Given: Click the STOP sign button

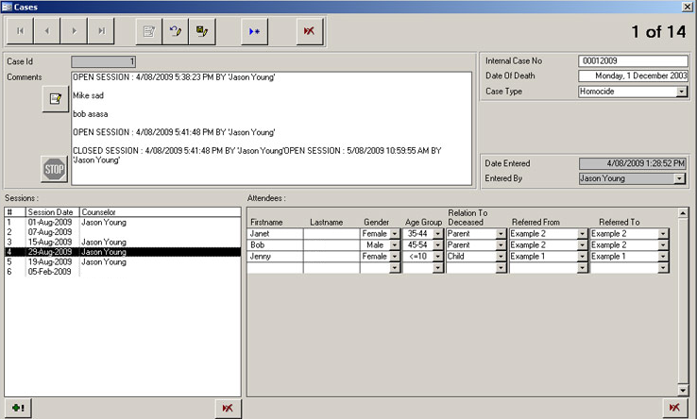Looking at the screenshot, I should coord(54,169).
